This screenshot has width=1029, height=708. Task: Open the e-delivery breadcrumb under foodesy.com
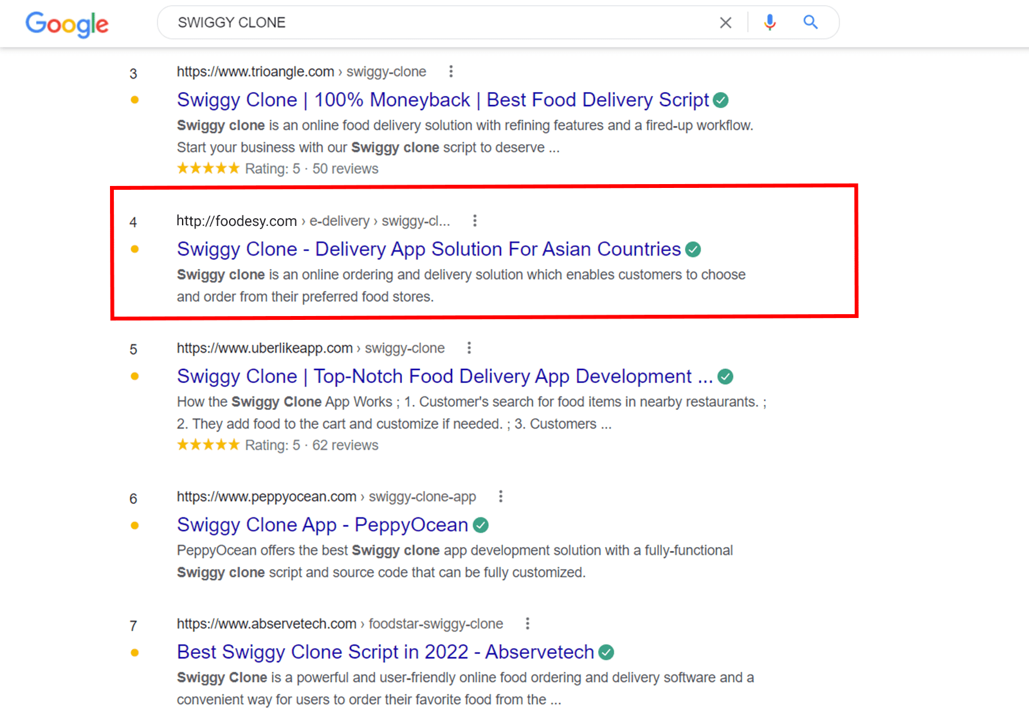click(x=339, y=221)
